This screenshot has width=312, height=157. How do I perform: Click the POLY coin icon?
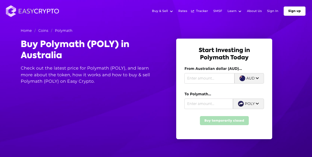pyautogui.click(x=241, y=104)
